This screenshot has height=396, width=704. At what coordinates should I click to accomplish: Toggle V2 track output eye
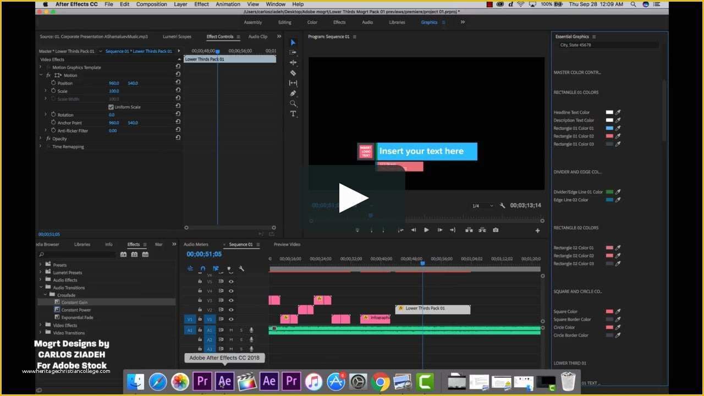pos(231,310)
